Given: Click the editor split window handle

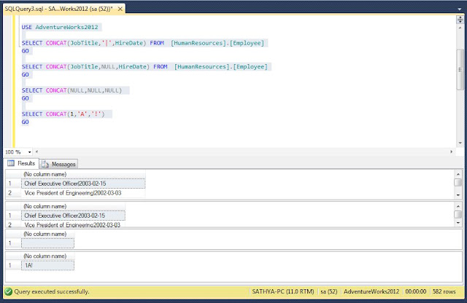Looking at the screenshot, I should coord(460,20).
